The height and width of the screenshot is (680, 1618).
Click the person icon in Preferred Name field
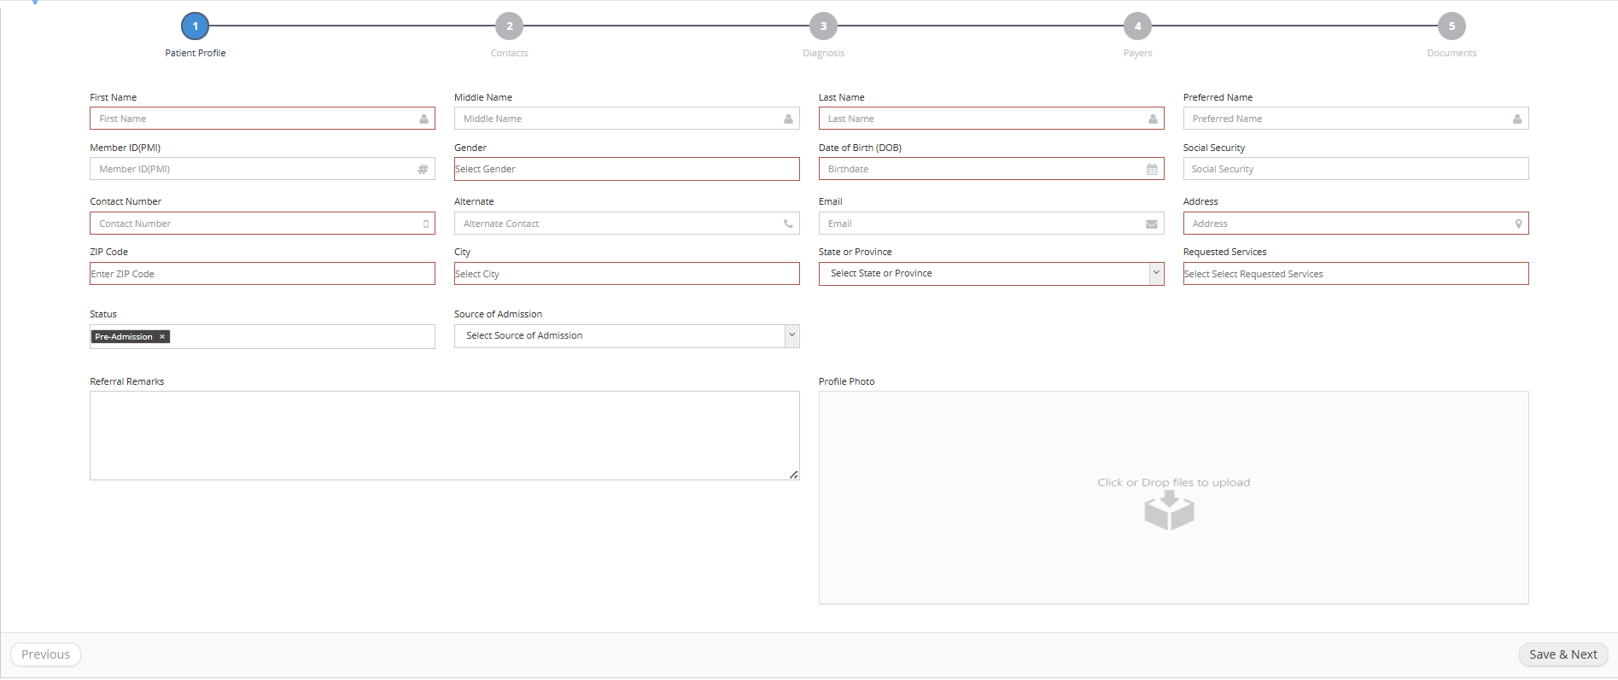(1517, 119)
